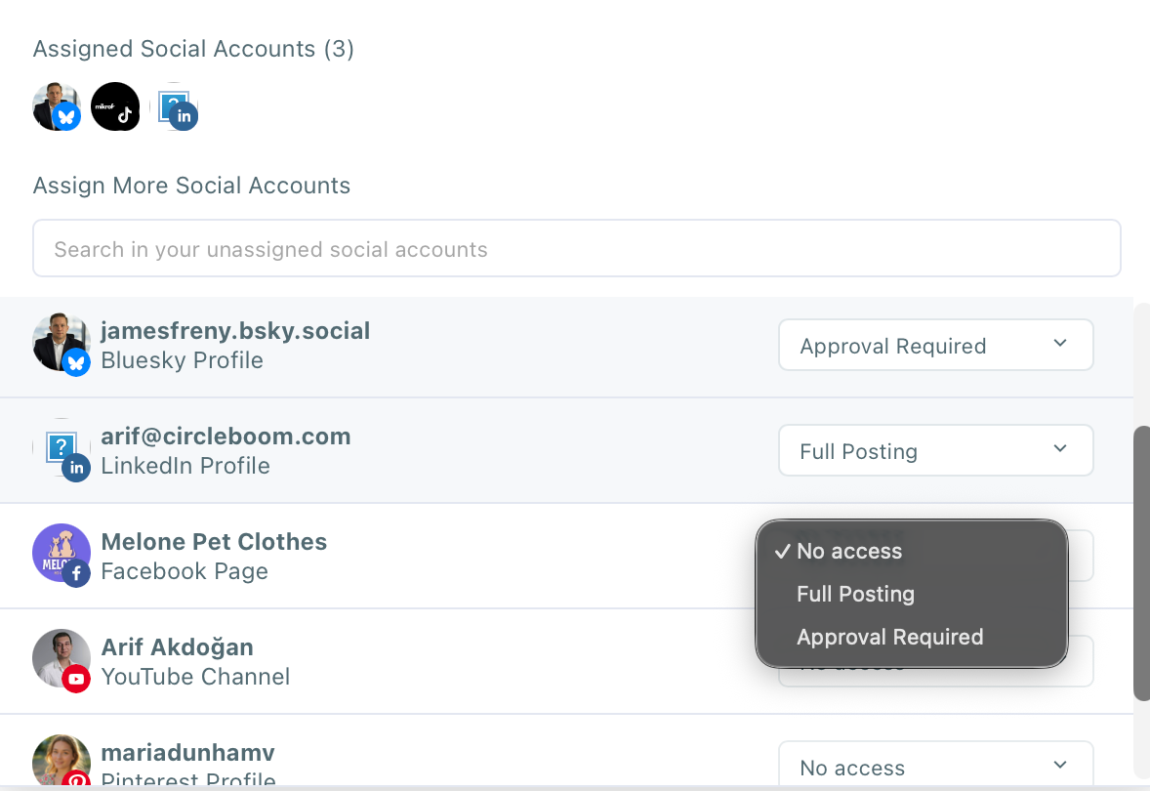Click the assigned Bluesky account avatar
The image size is (1150, 791).
[56, 106]
